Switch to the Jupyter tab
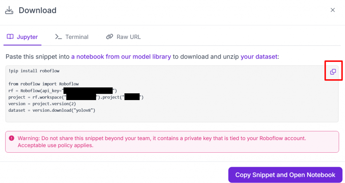 pyautogui.click(x=27, y=37)
